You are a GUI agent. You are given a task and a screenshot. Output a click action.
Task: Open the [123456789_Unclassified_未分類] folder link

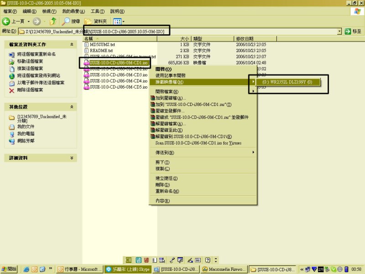42,119
